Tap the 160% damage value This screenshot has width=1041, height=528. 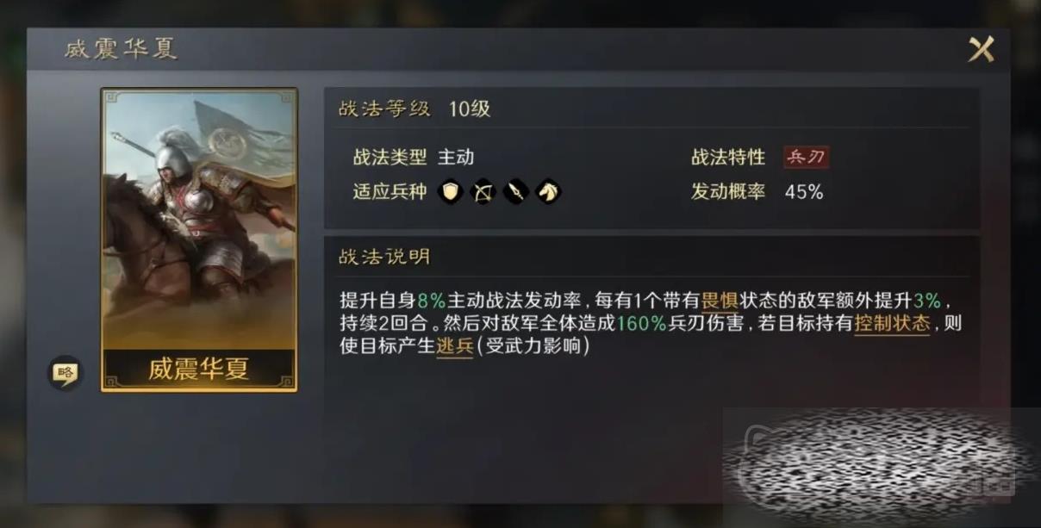coord(641,324)
